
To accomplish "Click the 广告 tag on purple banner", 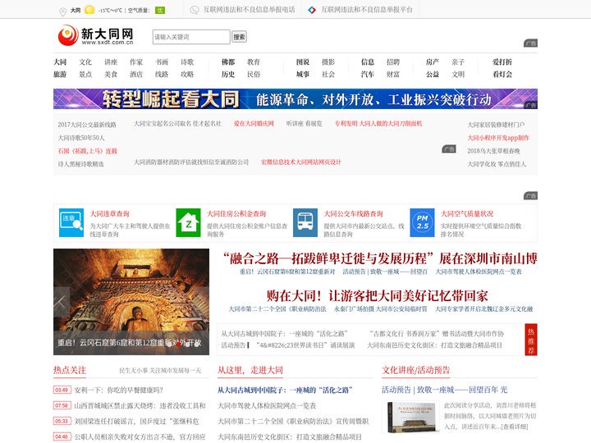I will pos(531,105).
